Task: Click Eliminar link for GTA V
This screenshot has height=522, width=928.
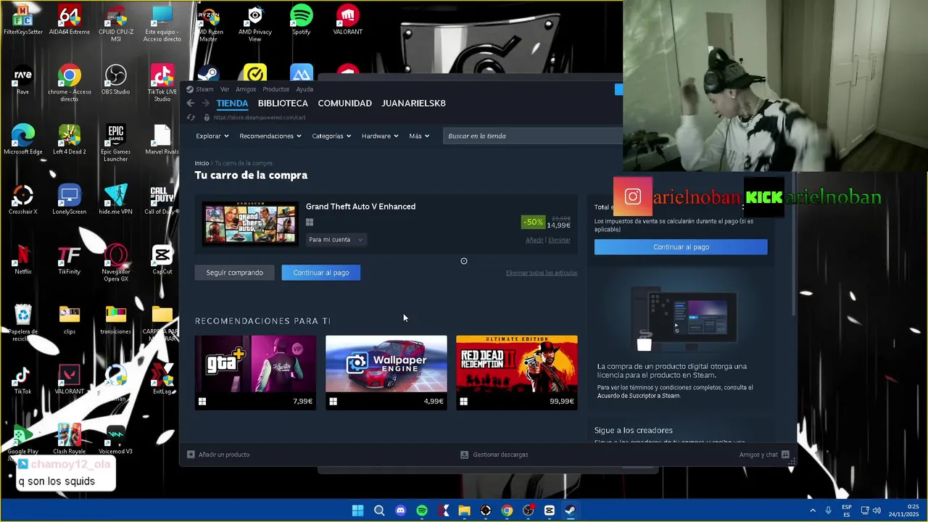Action: coord(559,240)
